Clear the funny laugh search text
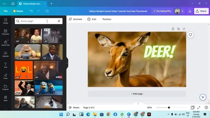210x118 pixels. 59,21
